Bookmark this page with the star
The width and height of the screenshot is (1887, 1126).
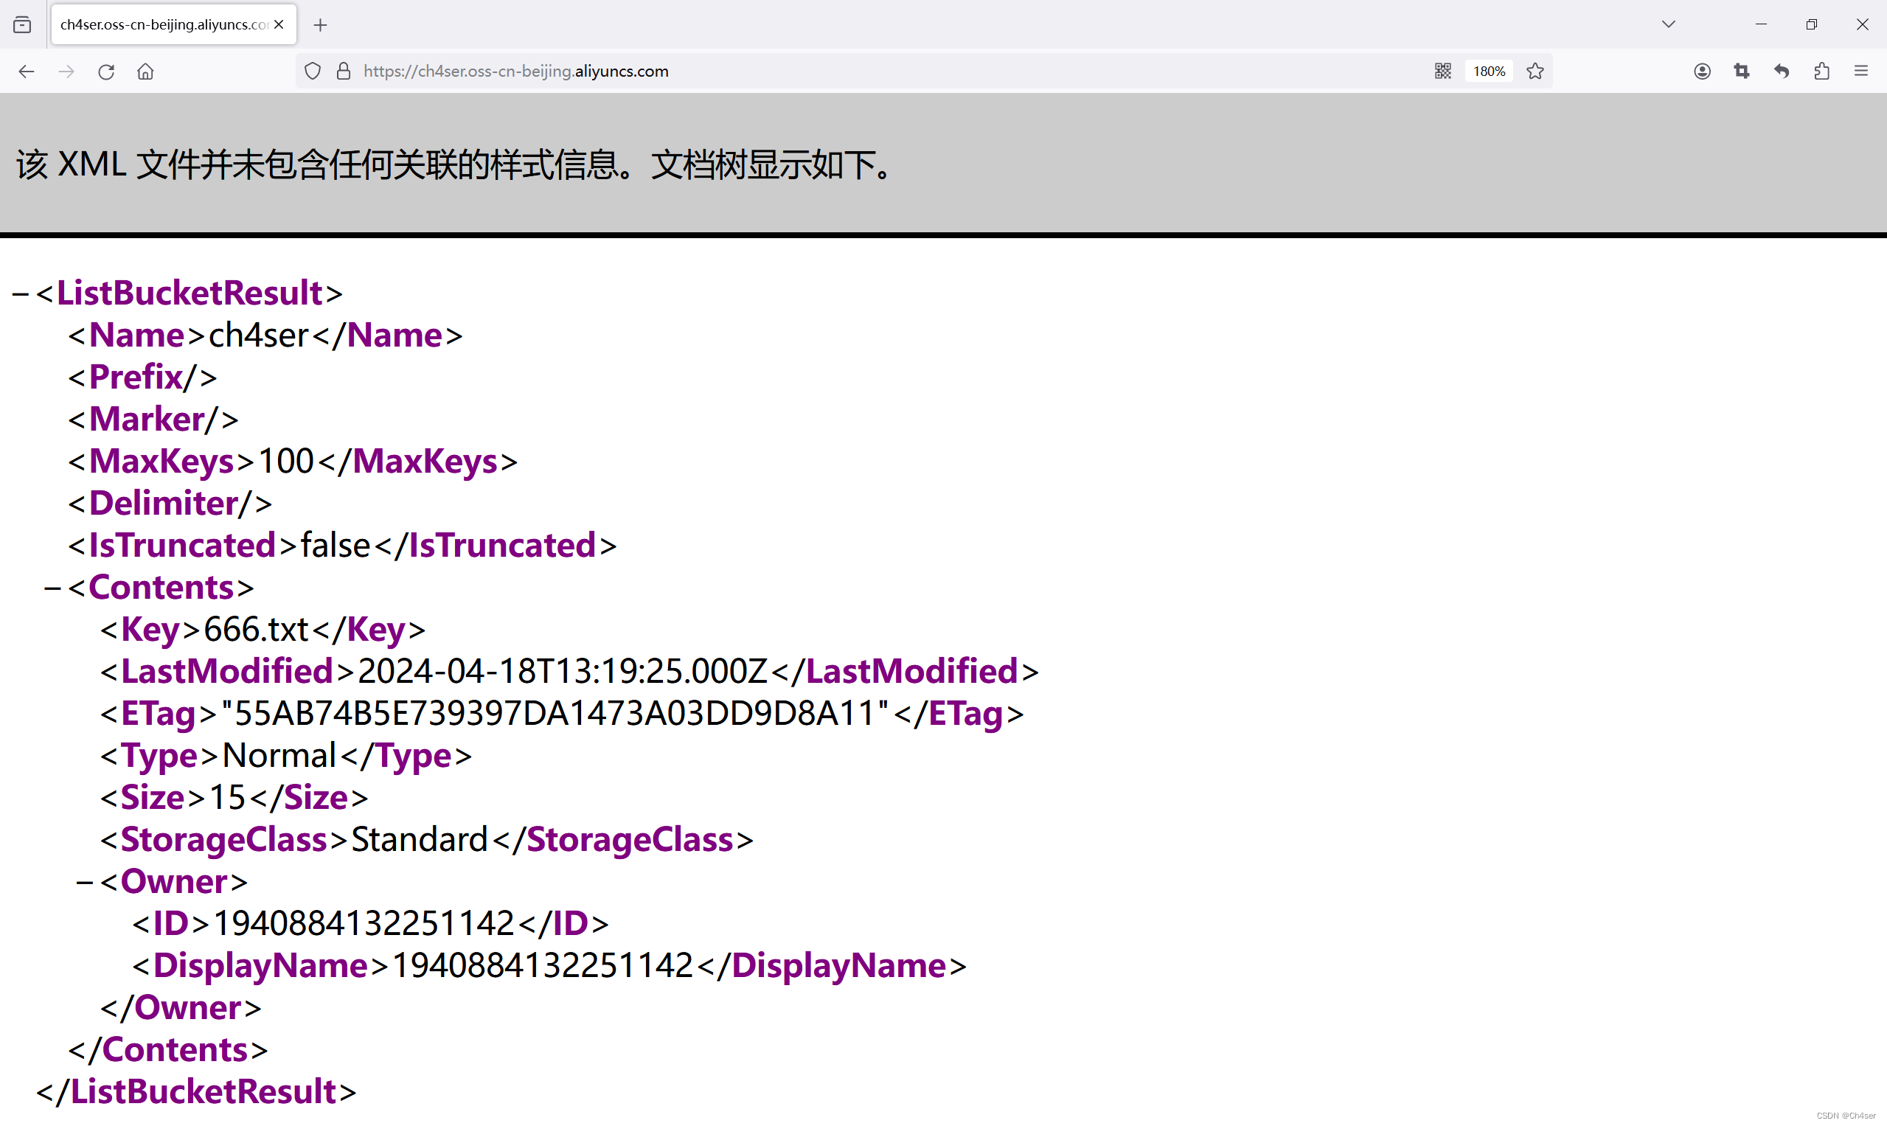tap(1535, 72)
